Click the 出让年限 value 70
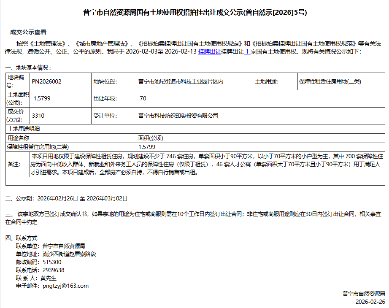 [x=143, y=99]
